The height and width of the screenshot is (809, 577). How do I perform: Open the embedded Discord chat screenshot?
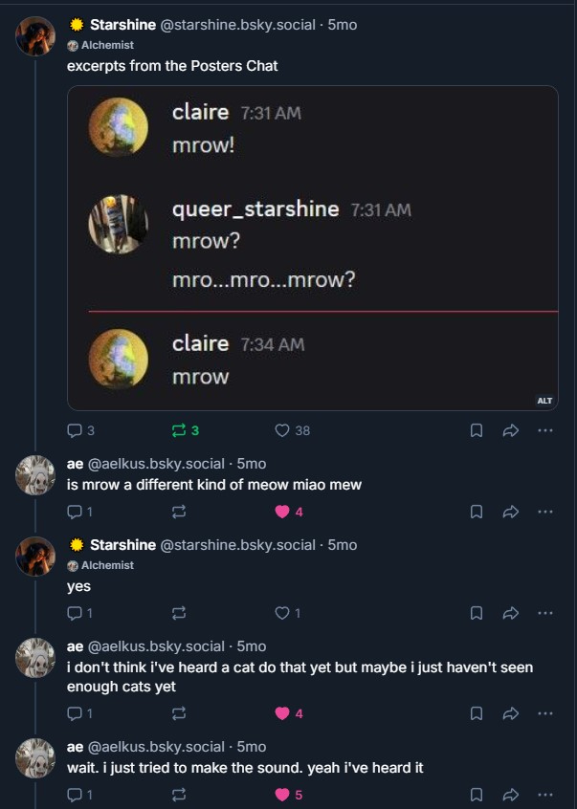[x=312, y=249]
